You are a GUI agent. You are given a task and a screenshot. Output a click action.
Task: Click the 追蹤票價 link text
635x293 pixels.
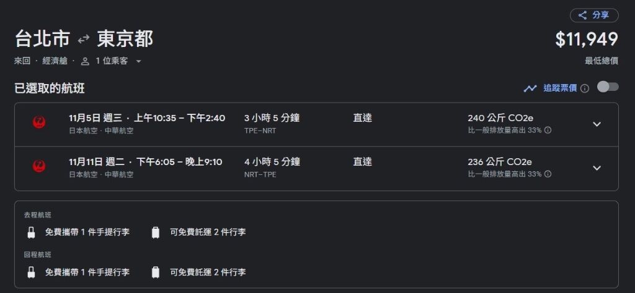pyautogui.click(x=560, y=88)
